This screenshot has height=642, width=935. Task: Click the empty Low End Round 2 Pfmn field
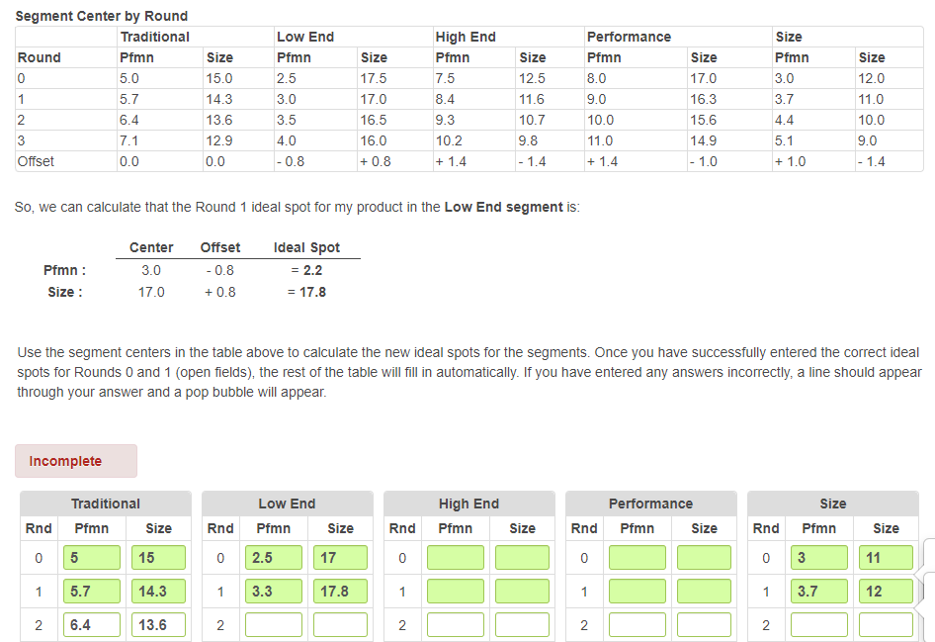pos(274,624)
